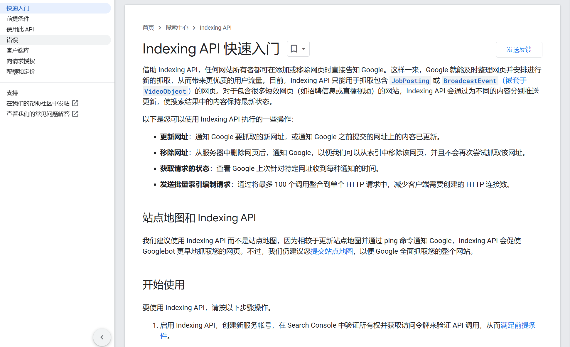The width and height of the screenshot is (570, 347).
Task: Click 查看我们的常见问题解答 support link
Action: tap(38, 114)
